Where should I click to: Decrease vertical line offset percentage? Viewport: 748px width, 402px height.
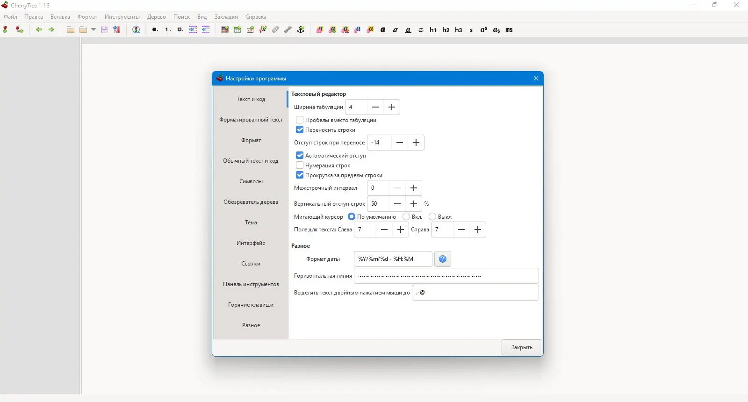tap(397, 204)
